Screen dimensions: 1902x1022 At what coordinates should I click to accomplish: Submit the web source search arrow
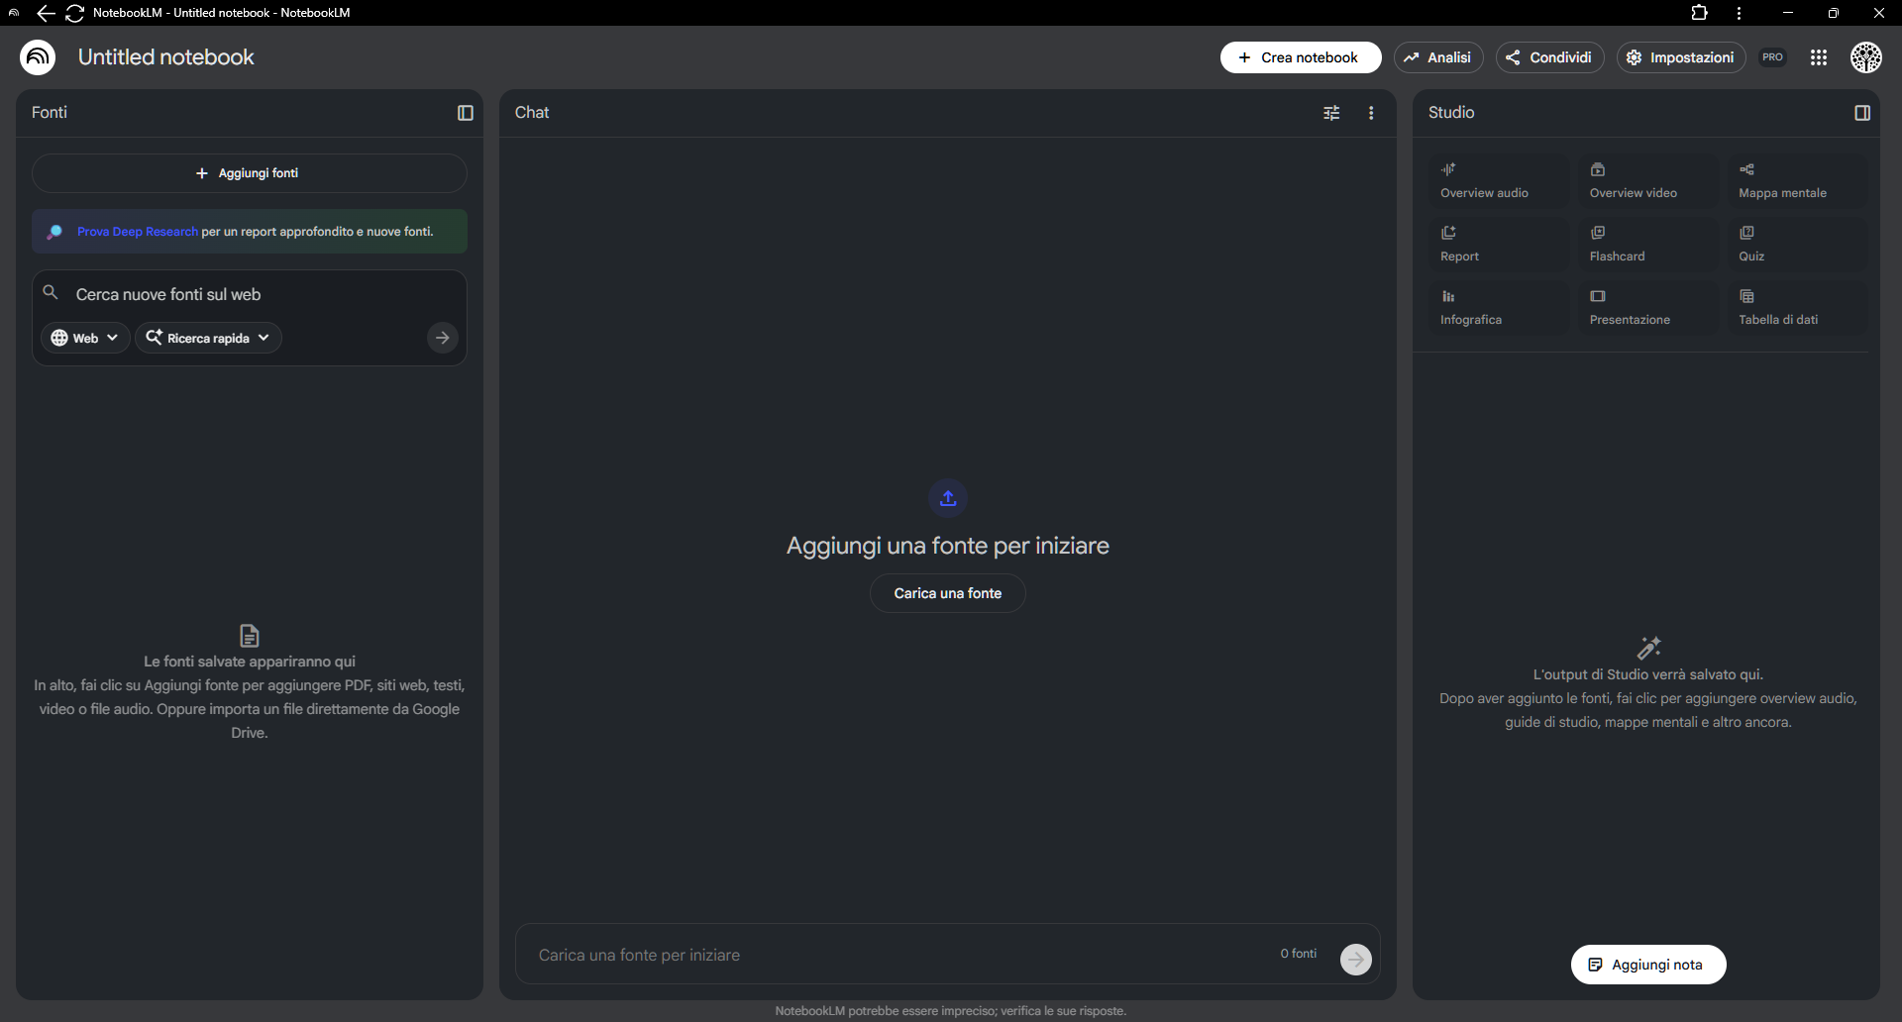[442, 338]
